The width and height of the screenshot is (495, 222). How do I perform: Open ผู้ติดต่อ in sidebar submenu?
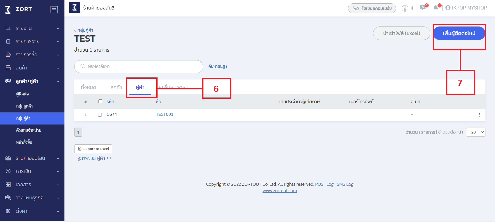click(22, 94)
